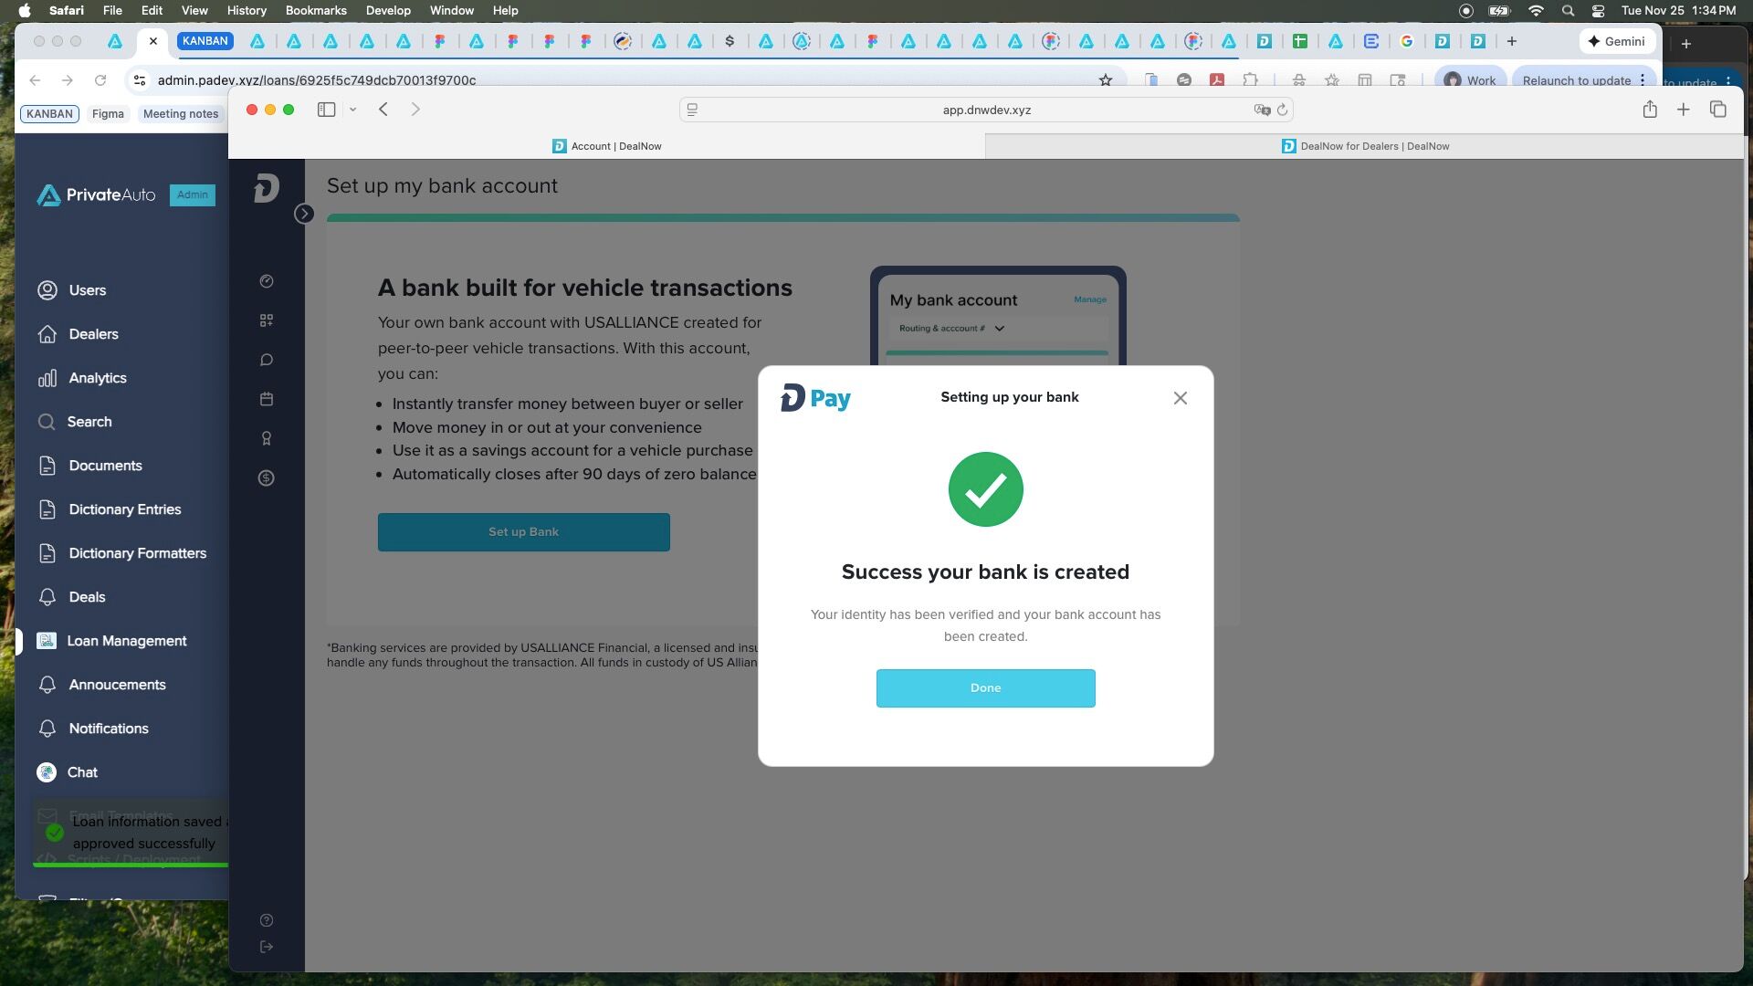1753x986 pixels.
Task: Click the grid-plus apps icon in sidebar
Action: click(x=267, y=320)
